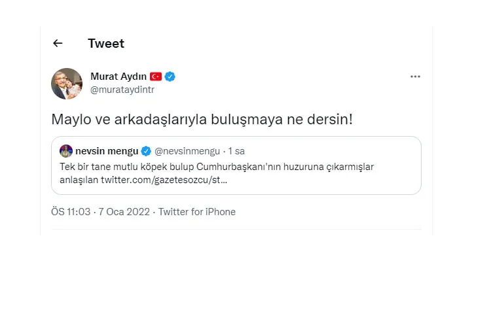Click nevsin mengu's small avatar icon
This screenshot has height=327, width=491.
(x=65, y=151)
